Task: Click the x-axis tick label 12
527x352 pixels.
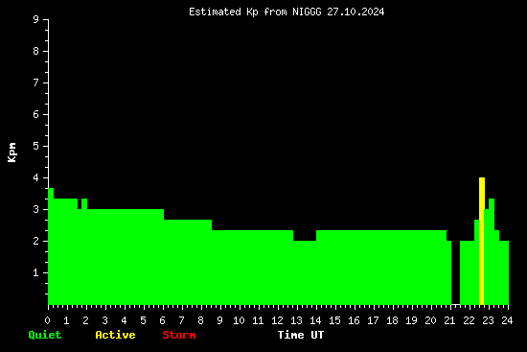Action: 277,320
